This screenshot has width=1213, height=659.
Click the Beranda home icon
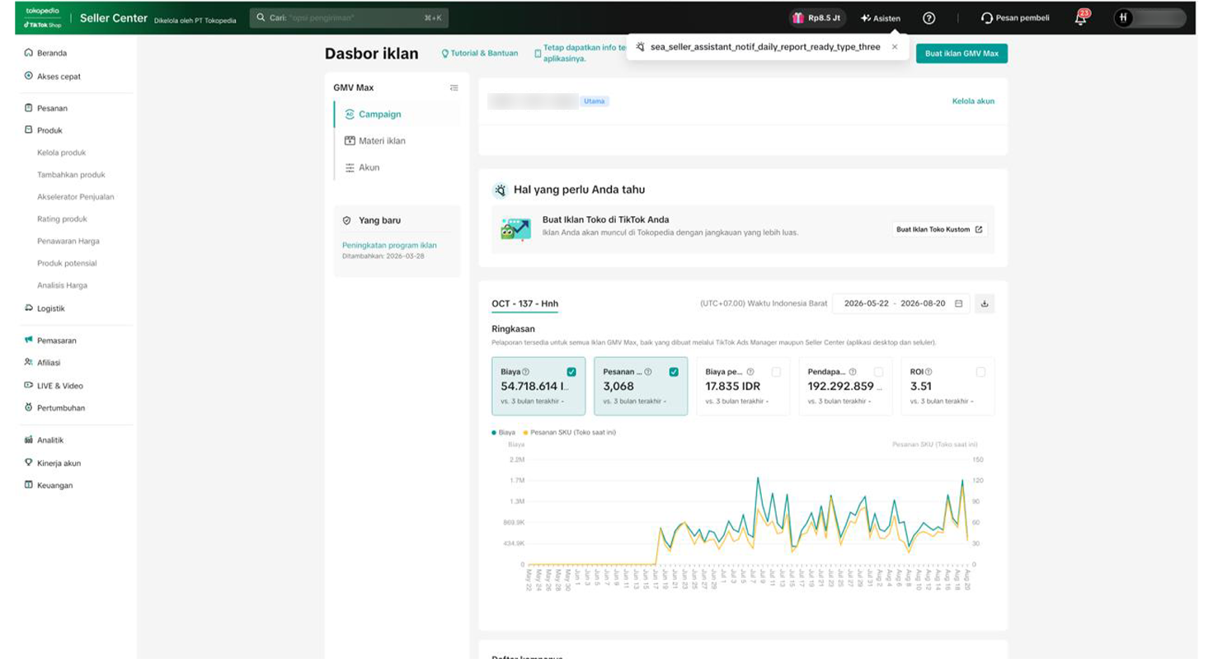pos(29,53)
